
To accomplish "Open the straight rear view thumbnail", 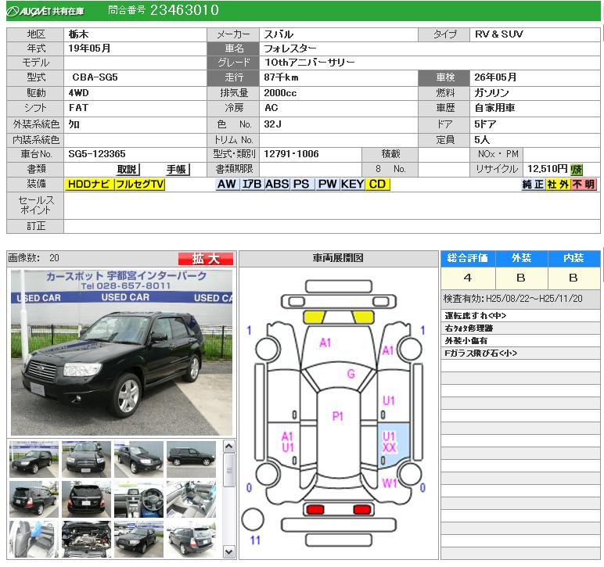I will [87, 499].
